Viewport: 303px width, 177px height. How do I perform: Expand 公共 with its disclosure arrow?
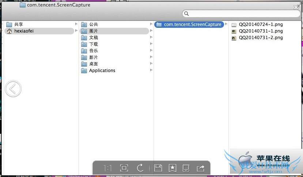151,24
